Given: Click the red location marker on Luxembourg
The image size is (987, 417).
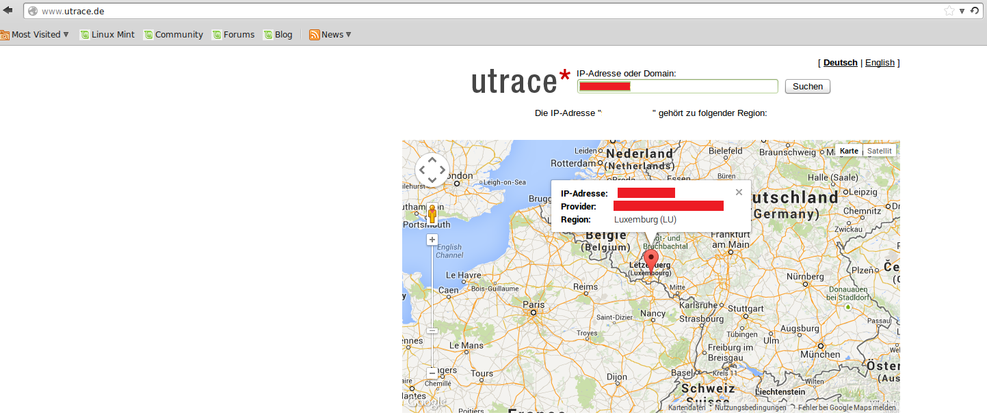Looking at the screenshot, I should point(651,261).
